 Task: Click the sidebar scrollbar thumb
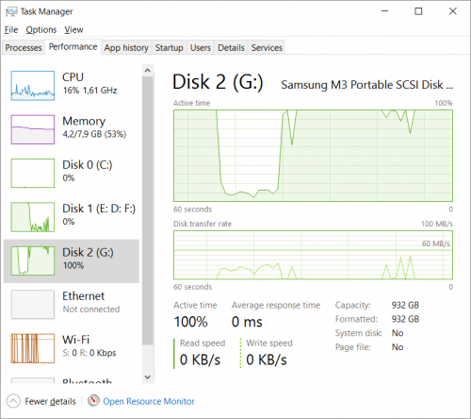[x=148, y=210]
